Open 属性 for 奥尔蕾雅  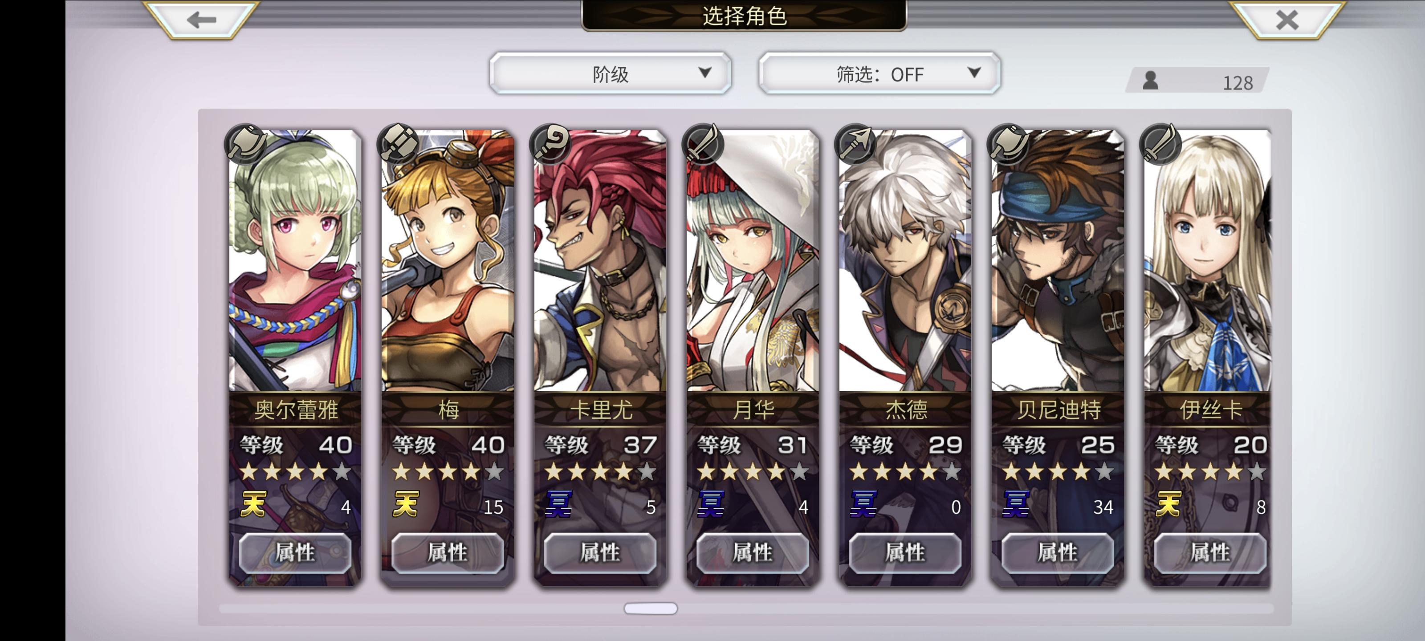tap(295, 552)
